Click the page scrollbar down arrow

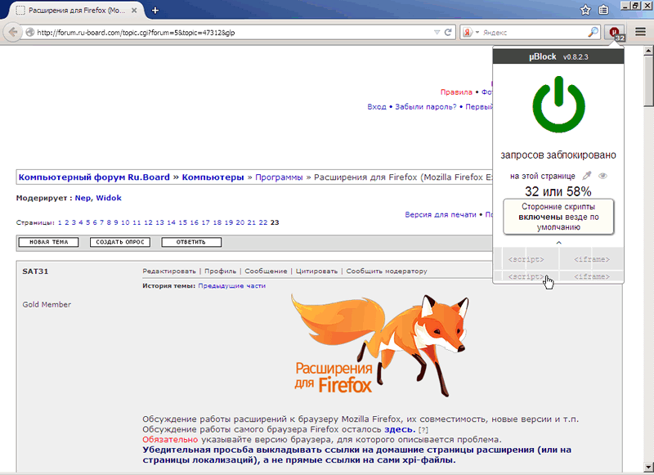coord(648,467)
